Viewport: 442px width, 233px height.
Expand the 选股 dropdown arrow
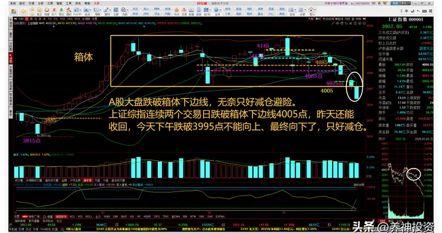click(128, 10)
